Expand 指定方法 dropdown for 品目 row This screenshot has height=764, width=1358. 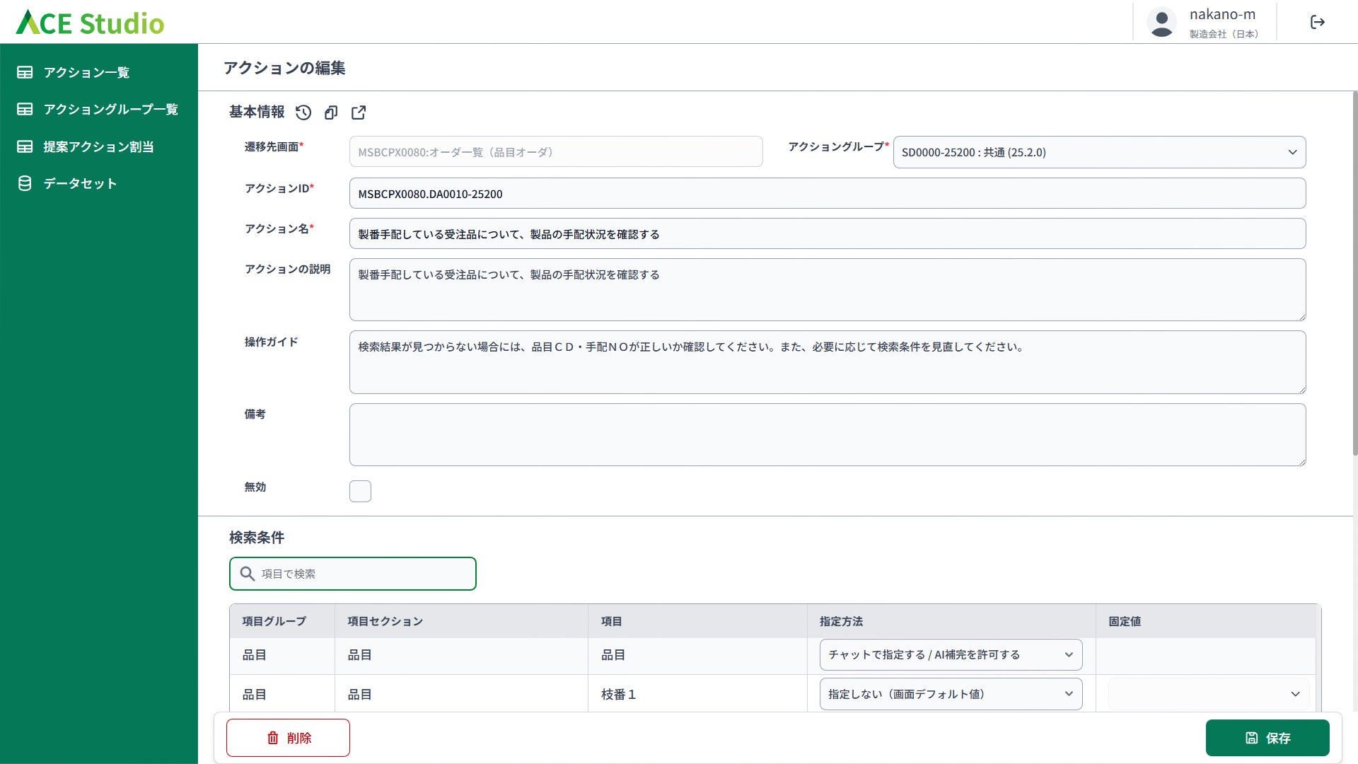(x=951, y=655)
